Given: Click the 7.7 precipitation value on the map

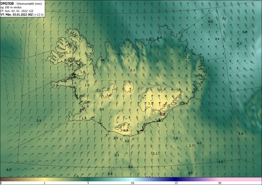Looking at the screenshot, I should pos(224,19).
